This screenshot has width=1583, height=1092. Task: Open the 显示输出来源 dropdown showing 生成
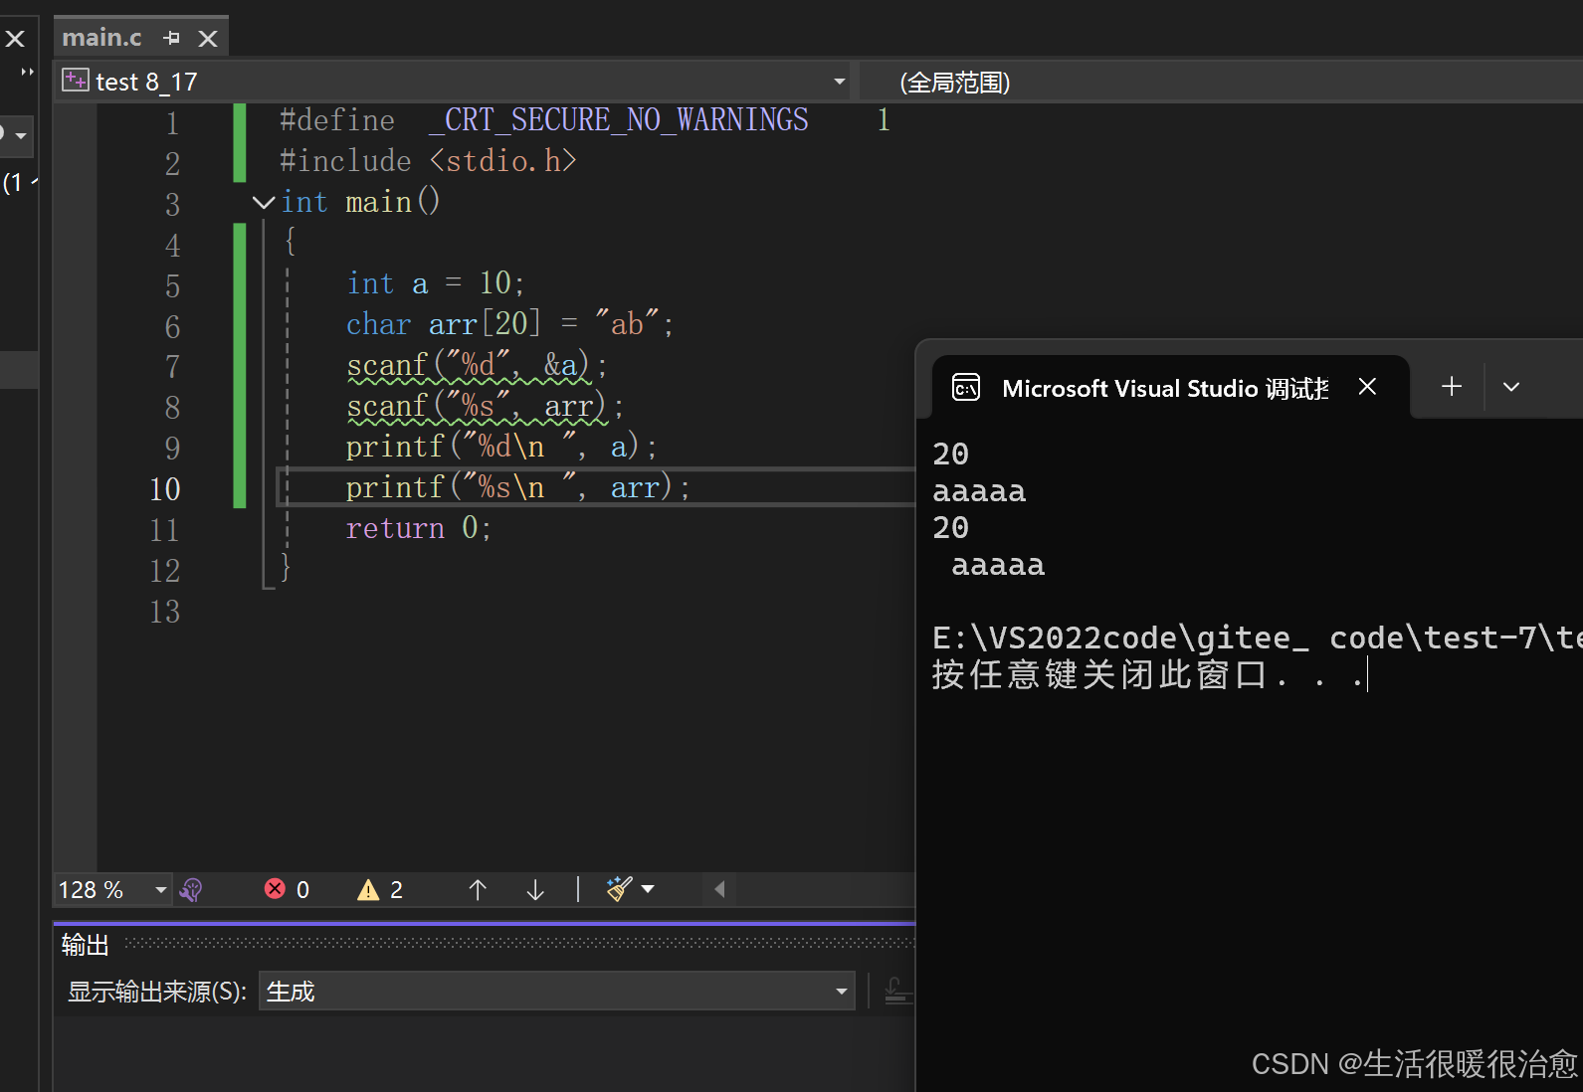pos(556,991)
